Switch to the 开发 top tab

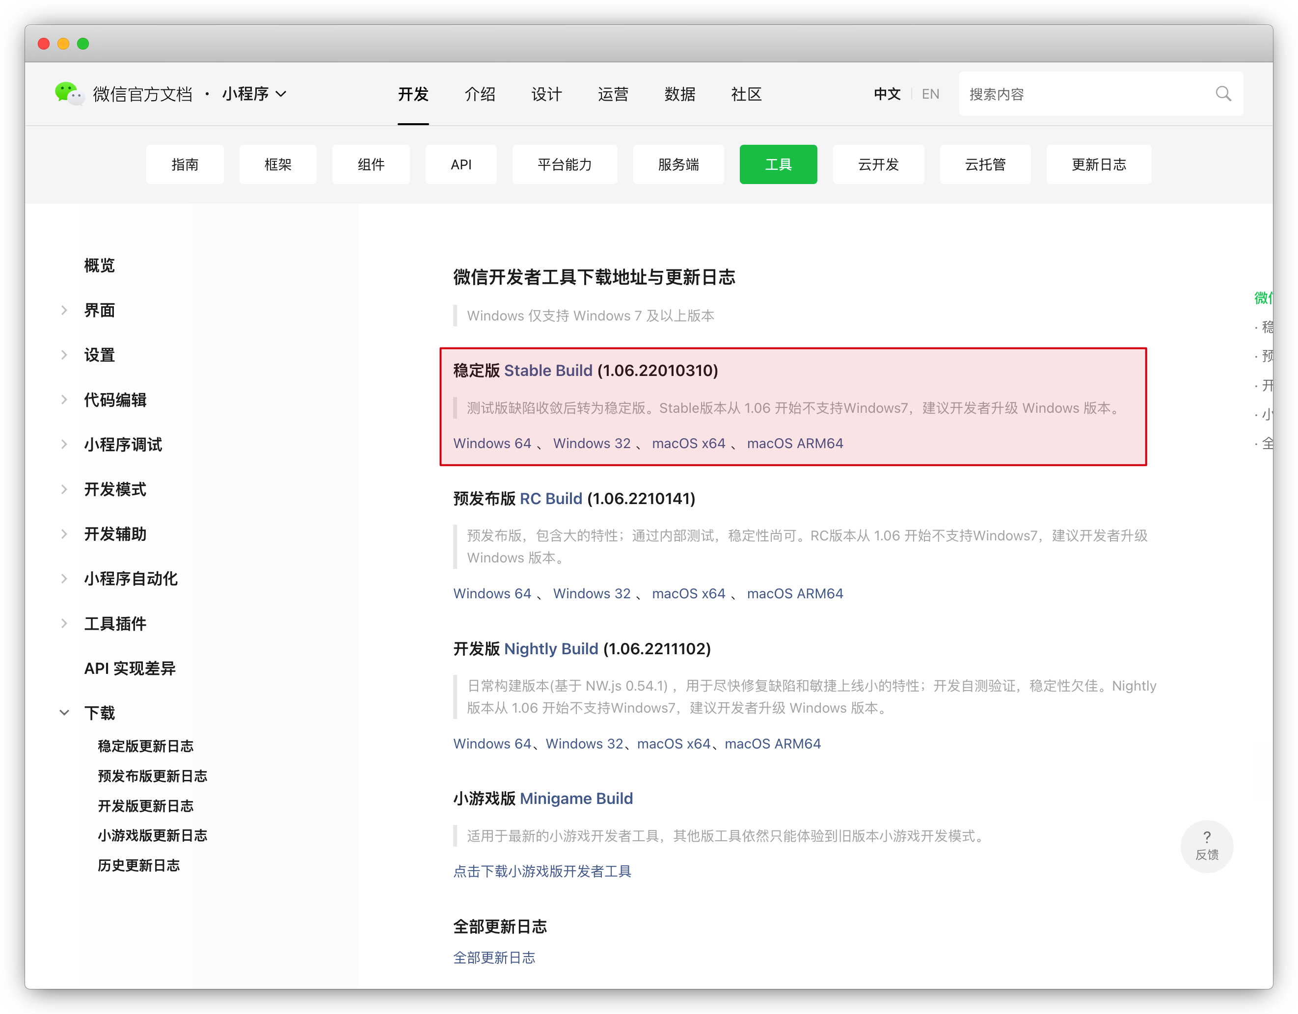click(x=413, y=94)
